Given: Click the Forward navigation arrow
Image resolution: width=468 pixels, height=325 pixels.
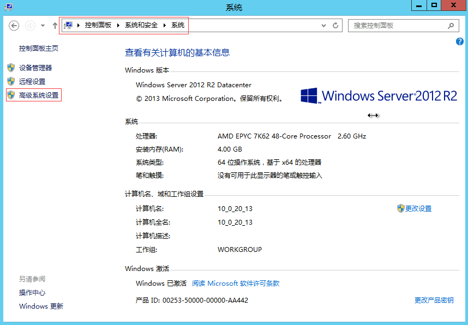Looking at the screenshot, I should click(30, 26).
